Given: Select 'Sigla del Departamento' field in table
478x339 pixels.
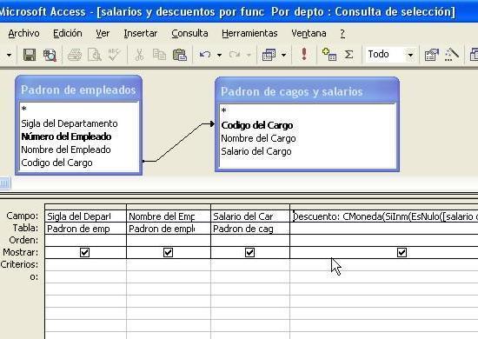Looking at the screenshot, I should 70,123.
